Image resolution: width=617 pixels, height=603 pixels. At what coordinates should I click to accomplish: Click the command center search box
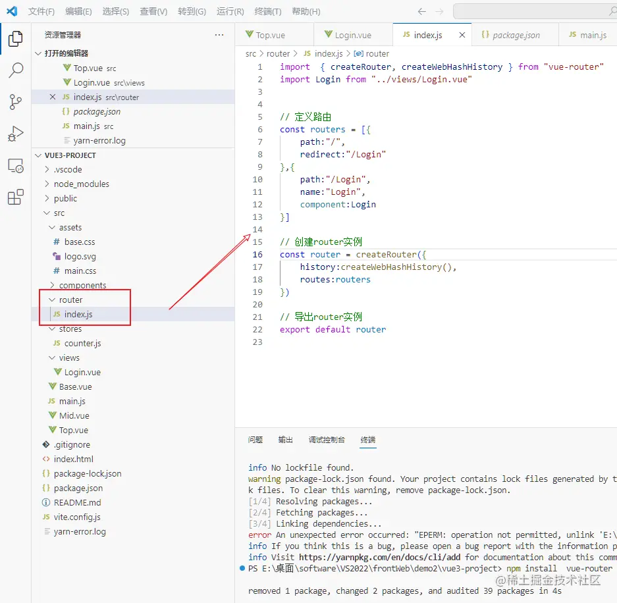[535, 11]
